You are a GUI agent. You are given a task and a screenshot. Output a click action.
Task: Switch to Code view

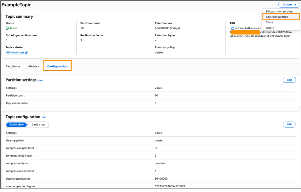tap(38, 125)
